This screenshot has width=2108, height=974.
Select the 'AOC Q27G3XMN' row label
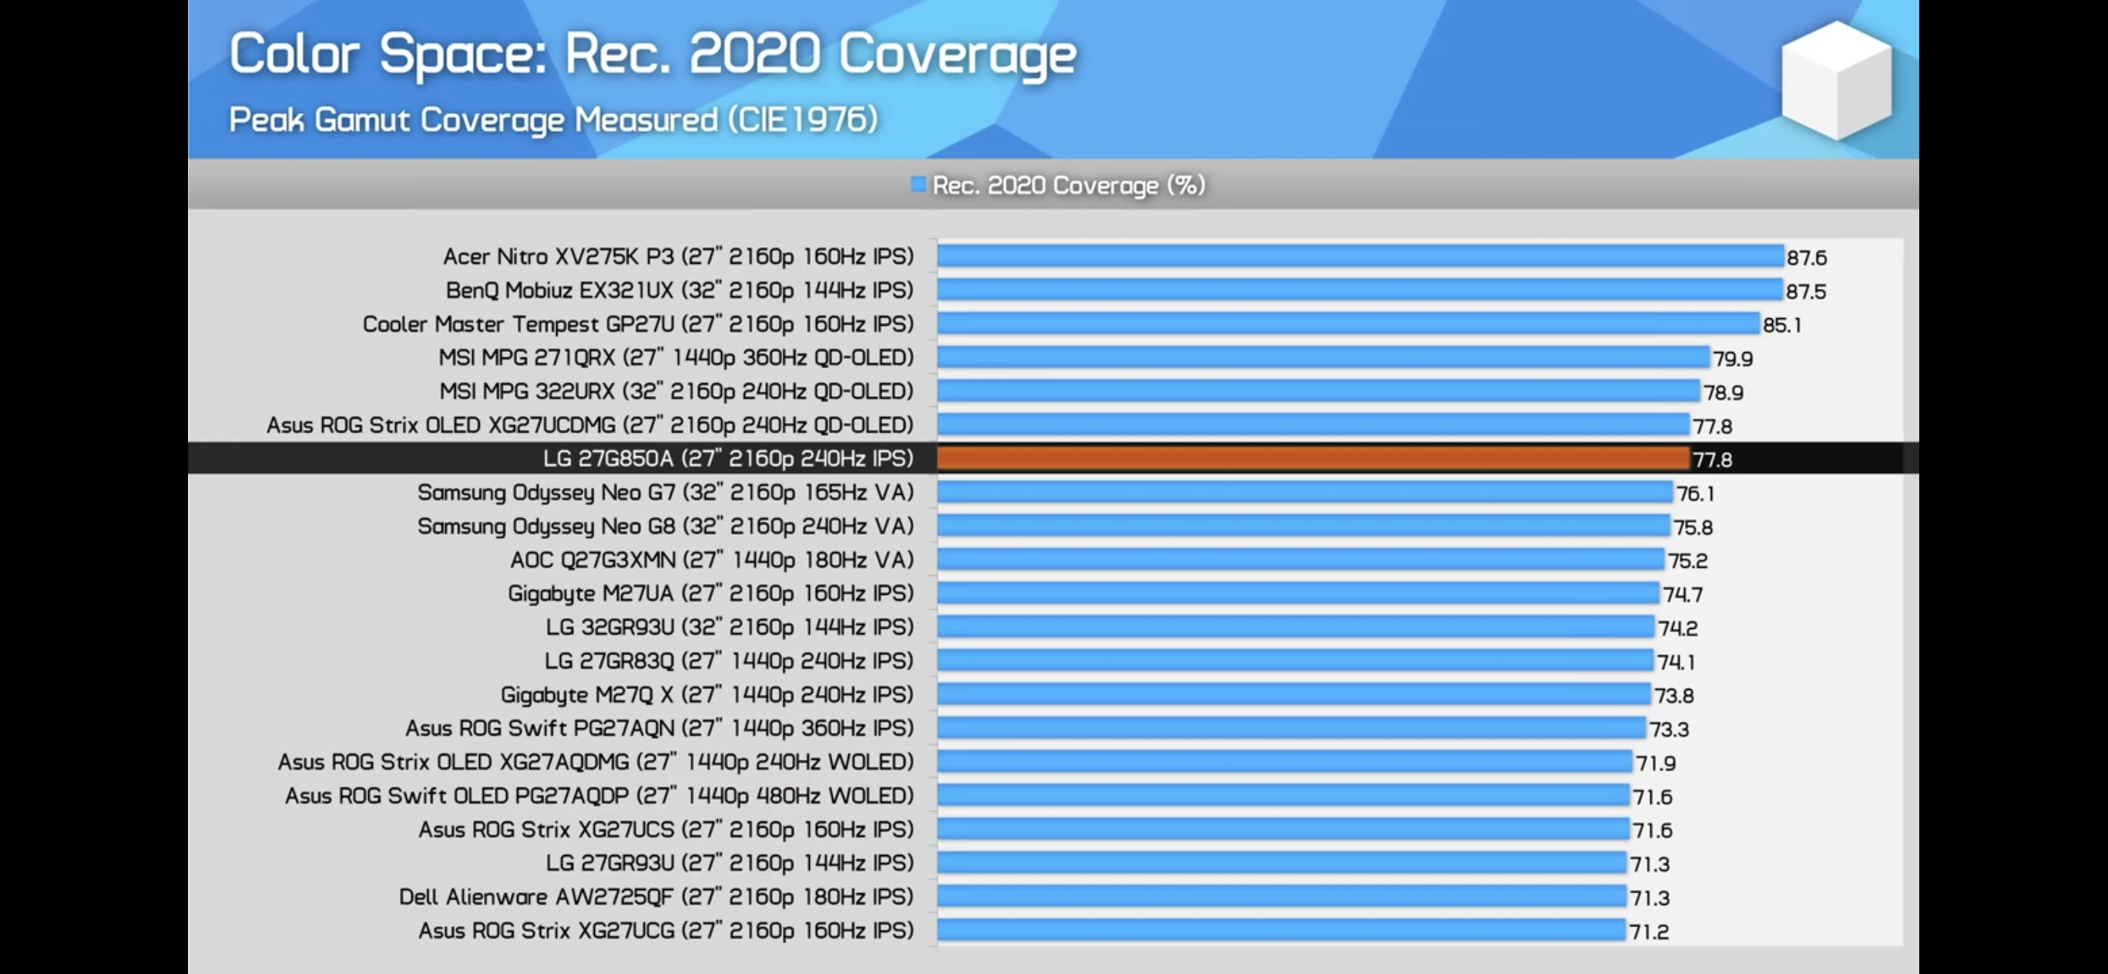[711, 560]
